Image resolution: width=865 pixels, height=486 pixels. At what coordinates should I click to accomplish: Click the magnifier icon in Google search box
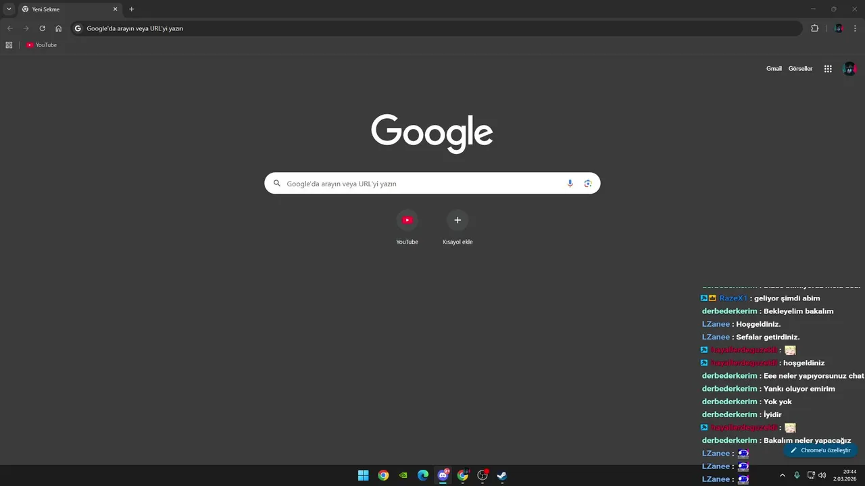pos(276,183)
